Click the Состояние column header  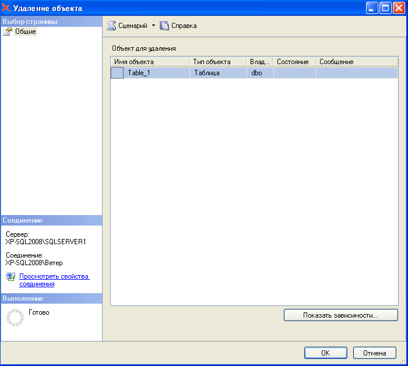click(x=295, y=62)
